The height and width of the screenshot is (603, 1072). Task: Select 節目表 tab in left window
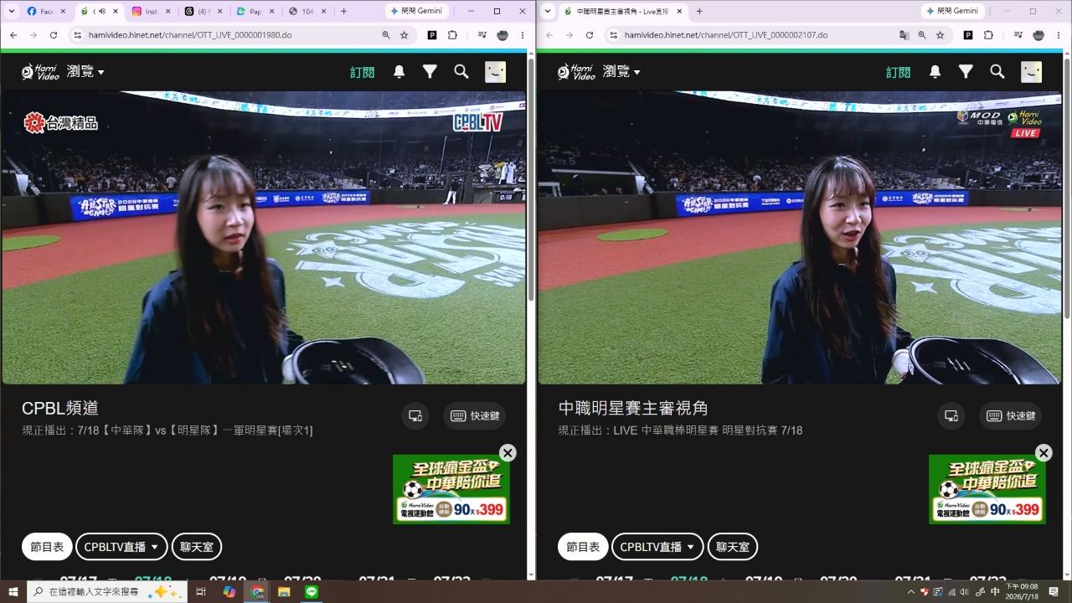click(x=47, y=547)
